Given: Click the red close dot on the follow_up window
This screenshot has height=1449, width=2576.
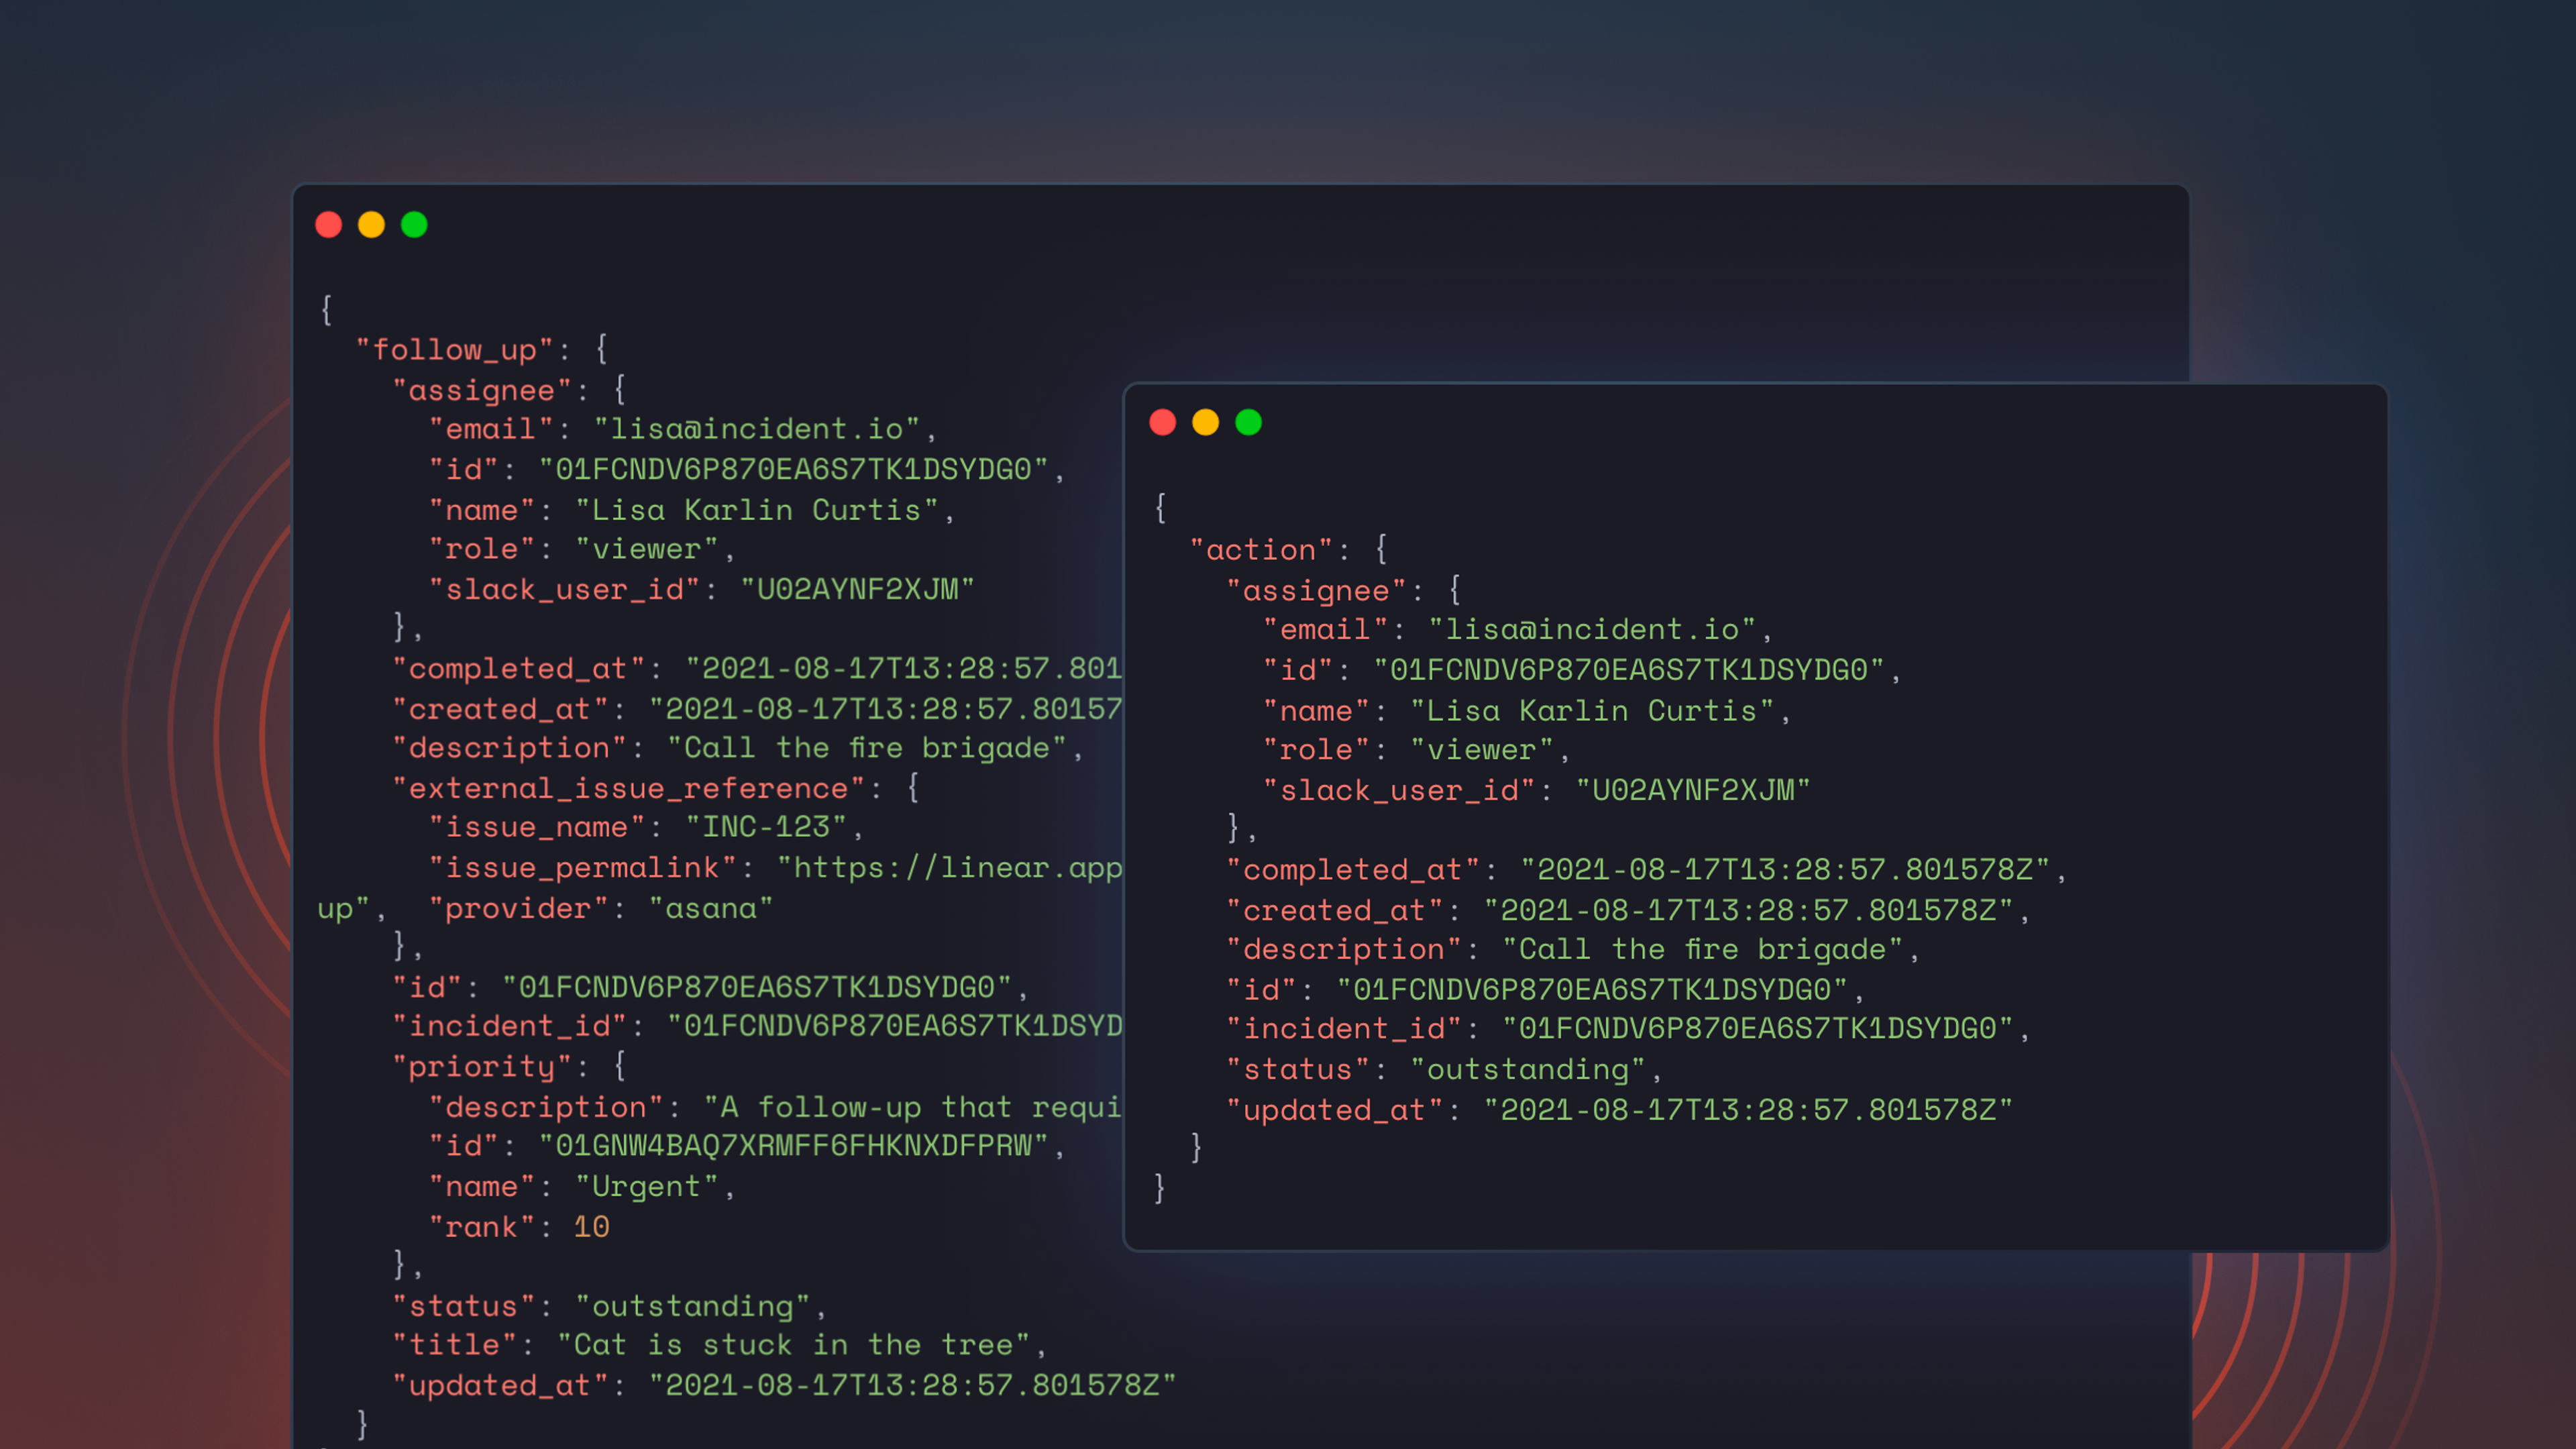Looking at the screenshot, I should point(329,225).
